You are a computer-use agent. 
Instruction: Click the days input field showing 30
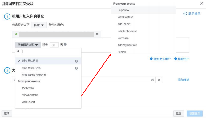54,45
